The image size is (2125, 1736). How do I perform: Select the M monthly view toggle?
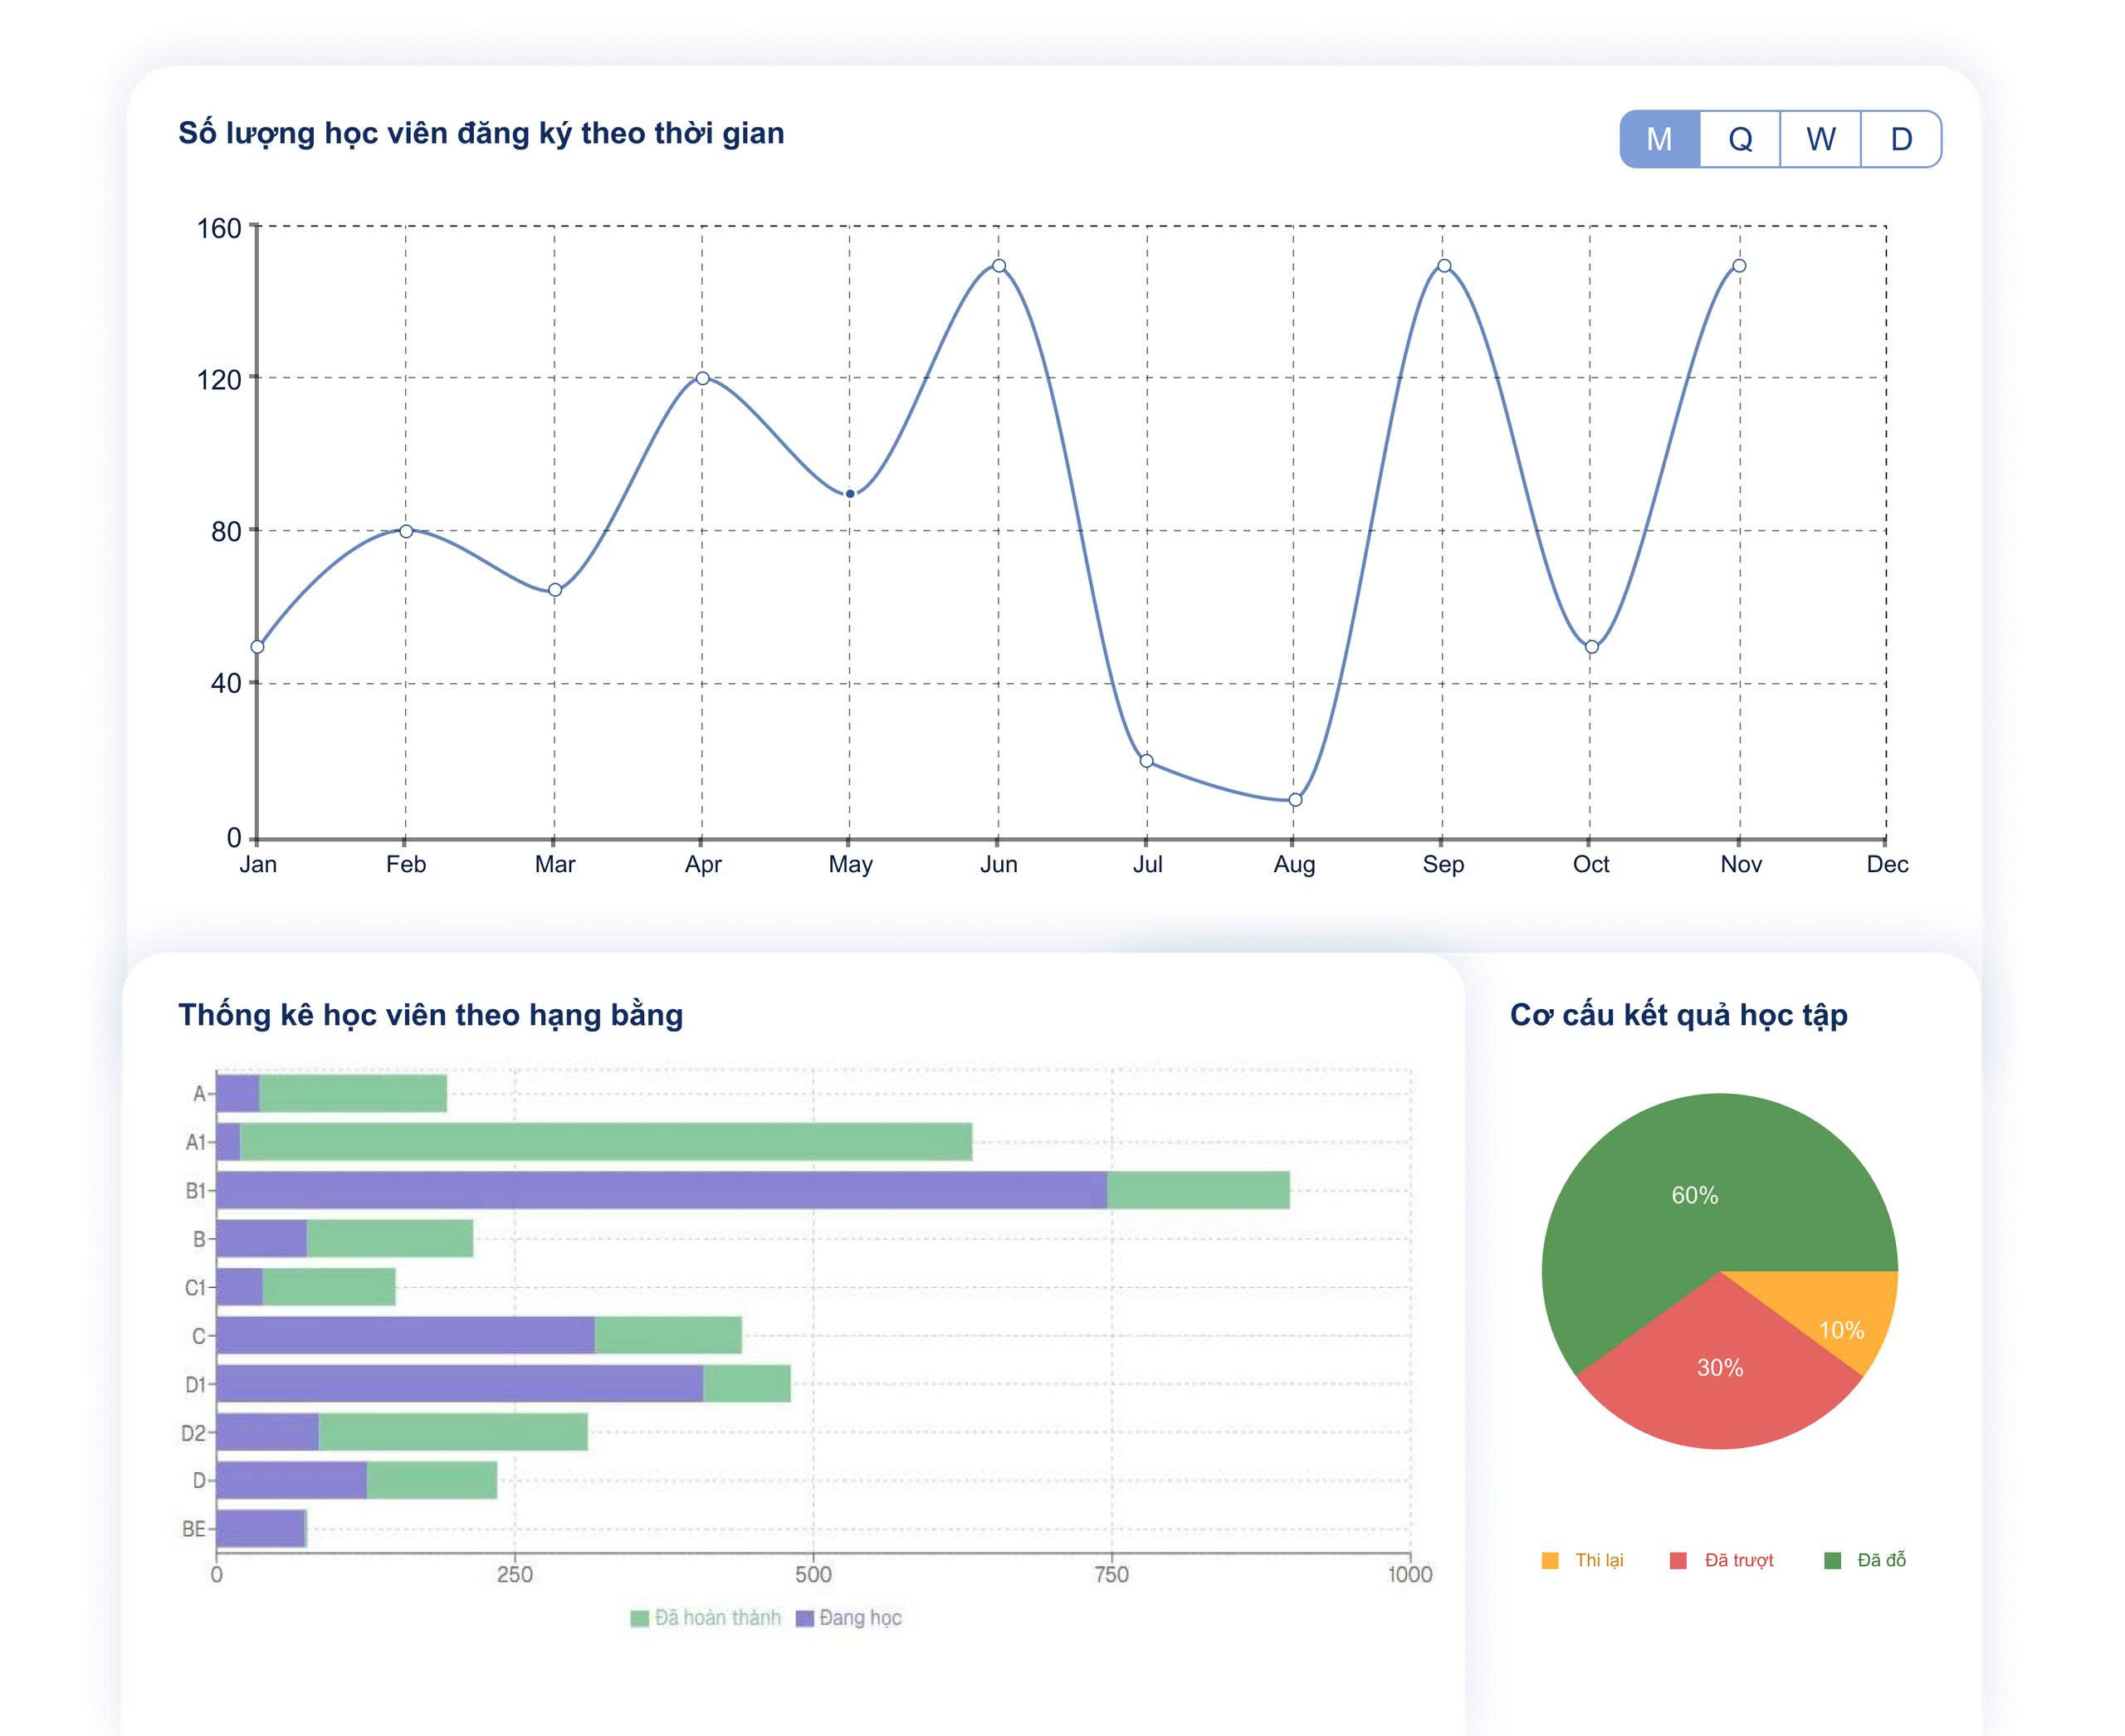[x=1658, y=139]
